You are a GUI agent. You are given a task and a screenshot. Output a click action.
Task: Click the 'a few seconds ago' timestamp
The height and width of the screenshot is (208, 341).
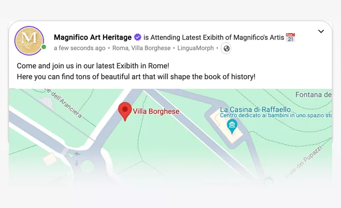(x=79, y=48)
